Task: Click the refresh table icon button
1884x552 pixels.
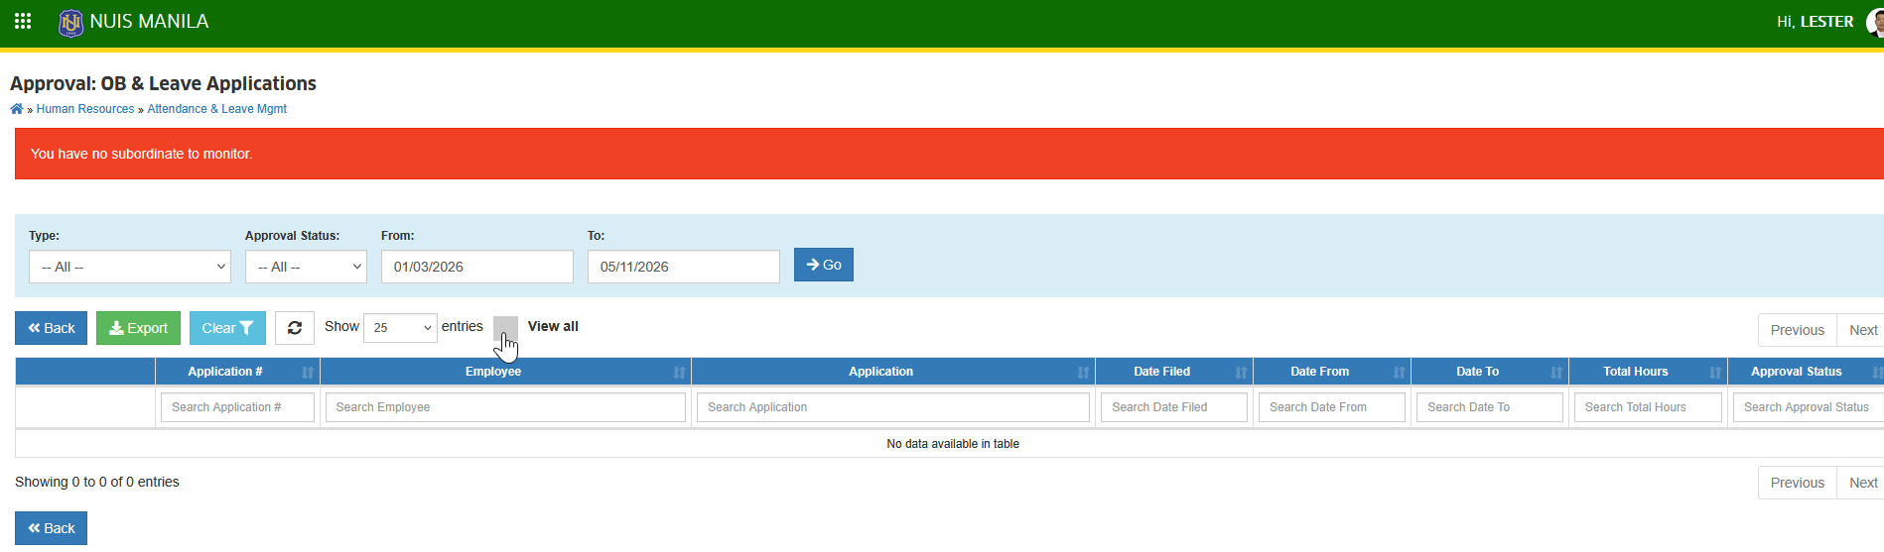Action: pyautogui.click(x=295, y=328)
